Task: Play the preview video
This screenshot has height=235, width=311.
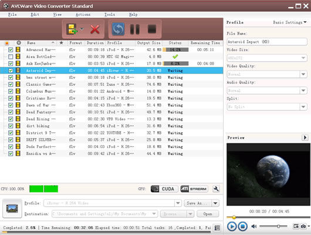Action: [x=232, y=226]
